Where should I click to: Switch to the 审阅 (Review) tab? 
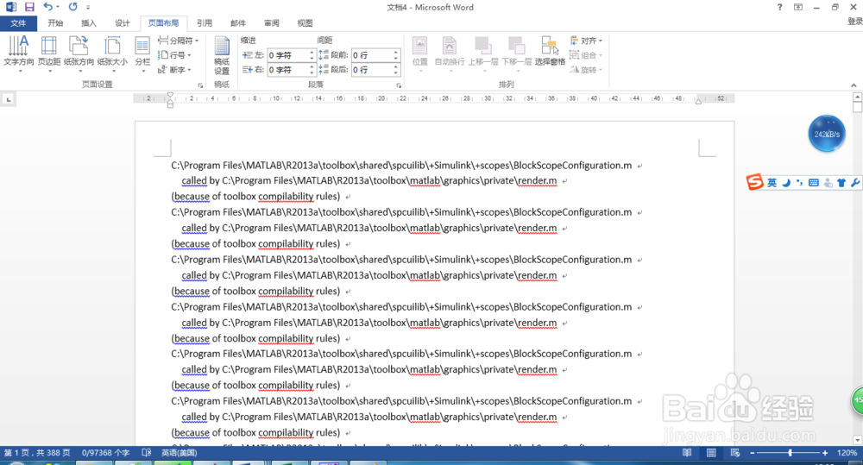point(271,23)
